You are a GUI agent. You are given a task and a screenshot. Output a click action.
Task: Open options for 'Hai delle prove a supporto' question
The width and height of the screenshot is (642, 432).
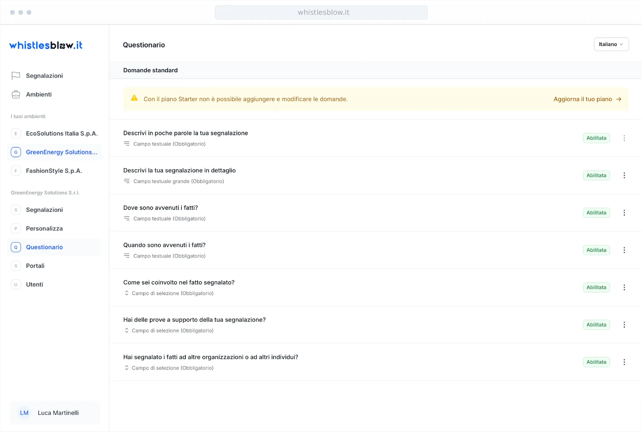click(624, 325)
